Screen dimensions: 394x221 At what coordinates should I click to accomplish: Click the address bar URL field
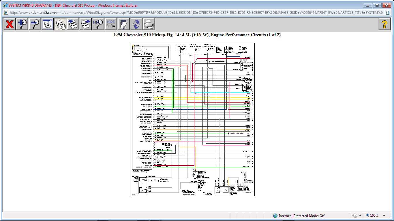196,13
